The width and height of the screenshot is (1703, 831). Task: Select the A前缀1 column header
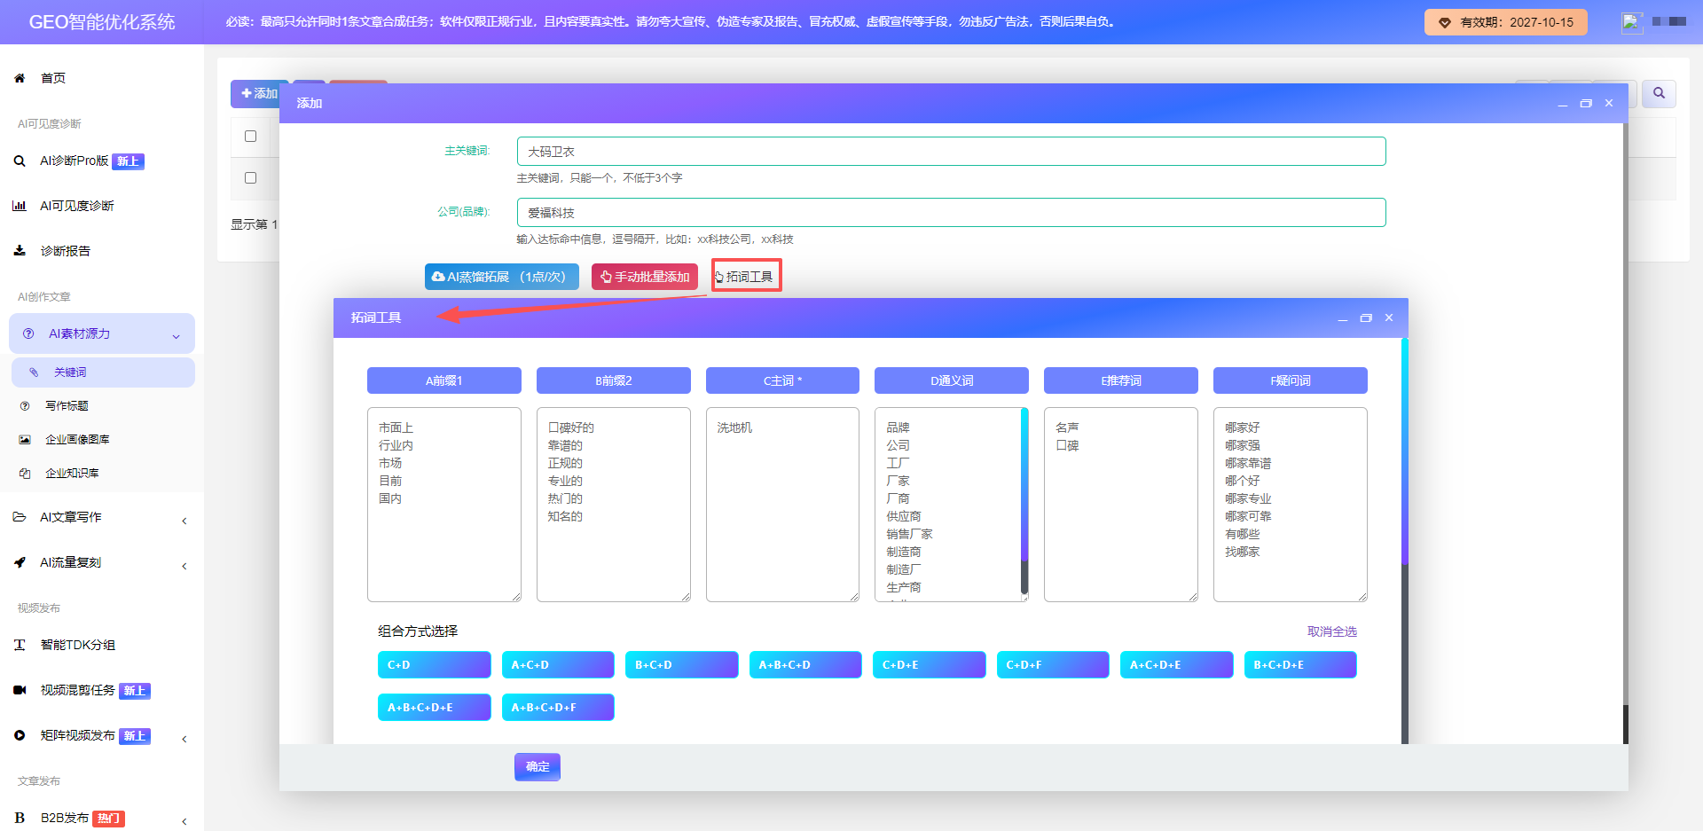click(x=444, y=380)
